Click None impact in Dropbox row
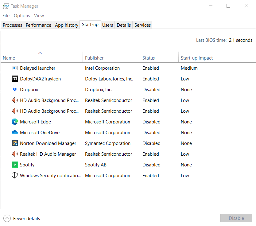Screen dimensions: 256x226 pyautogui.click(x=186, y=90)
